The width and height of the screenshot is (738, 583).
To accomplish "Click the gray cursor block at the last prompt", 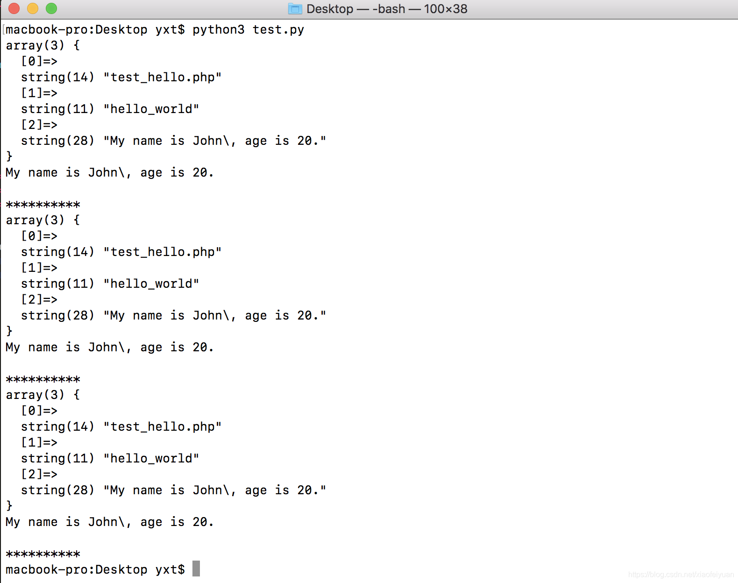I will pyautogui.click(x=196, y=569).
